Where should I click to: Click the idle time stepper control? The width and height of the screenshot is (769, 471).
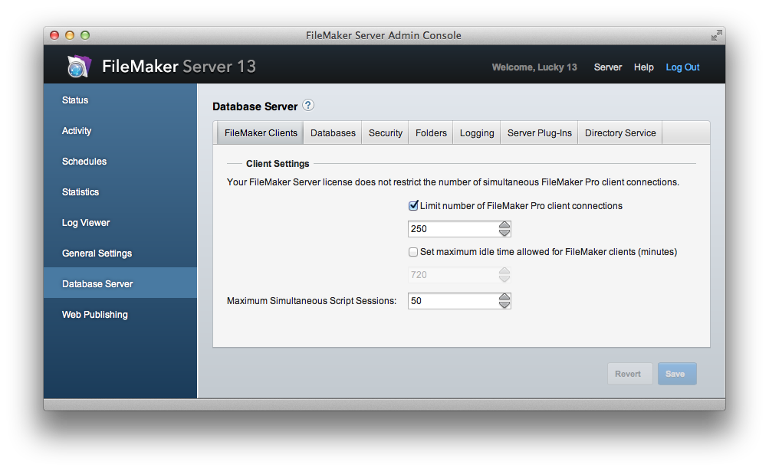504,274
